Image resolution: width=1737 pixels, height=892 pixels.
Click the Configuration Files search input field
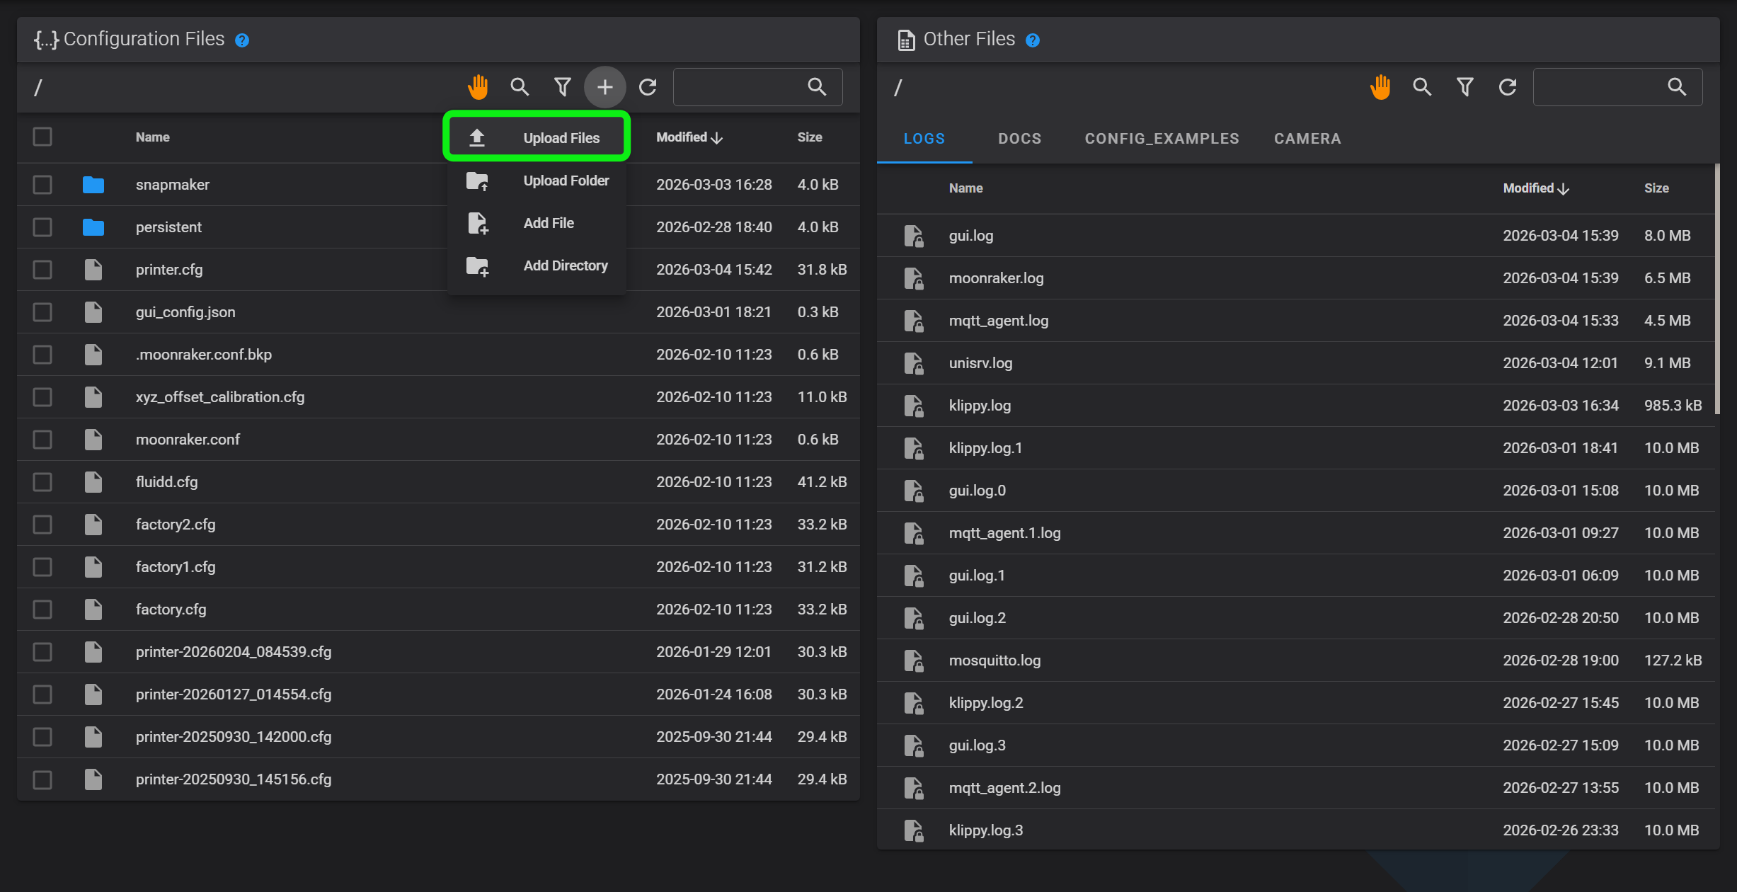click(x=736, y=87)
